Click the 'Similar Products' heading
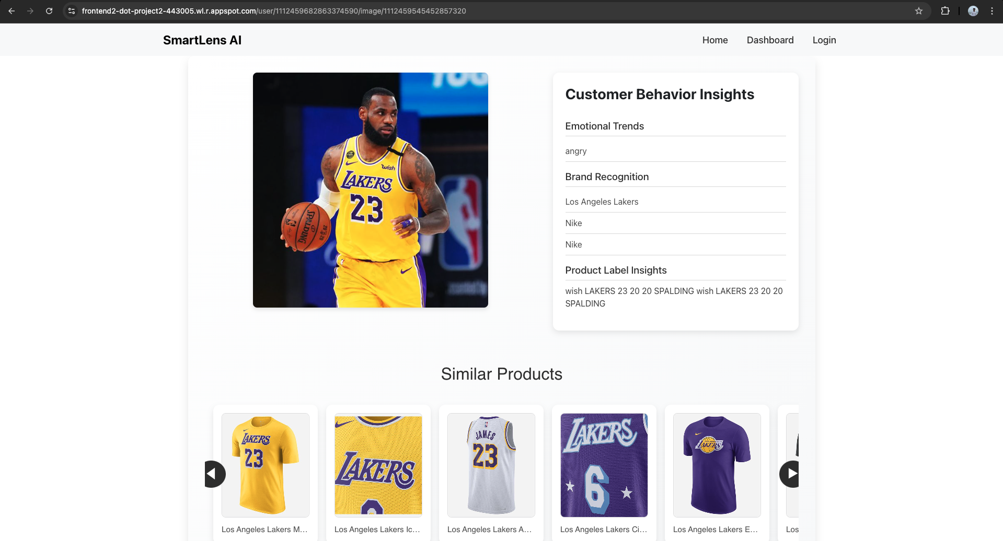The height and width of the screenshot is (541, 1003). click(x=502, y=374)
